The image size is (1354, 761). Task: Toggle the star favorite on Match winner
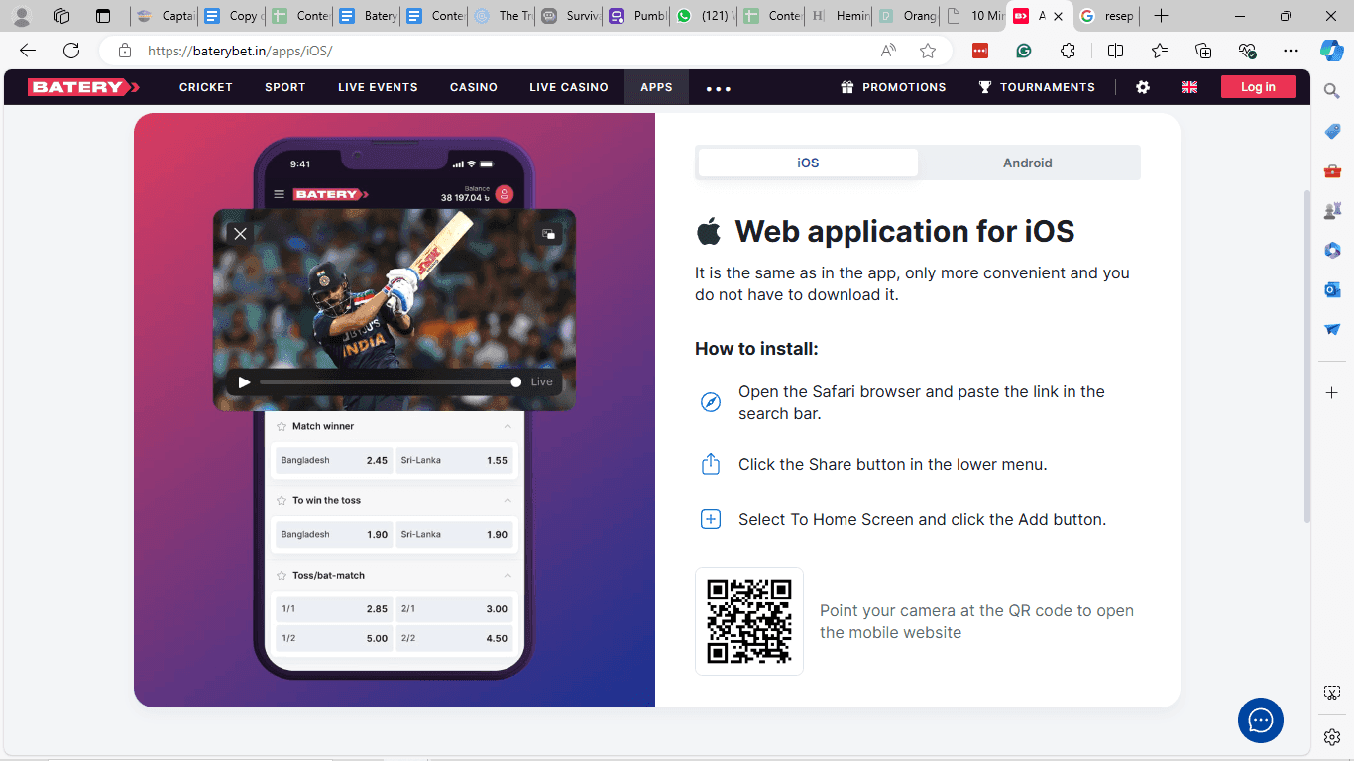click(283, 426)
